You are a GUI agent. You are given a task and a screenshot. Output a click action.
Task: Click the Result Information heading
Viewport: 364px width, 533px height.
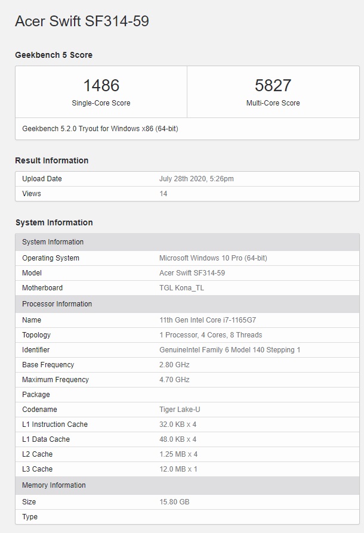(x=52, y=160)
